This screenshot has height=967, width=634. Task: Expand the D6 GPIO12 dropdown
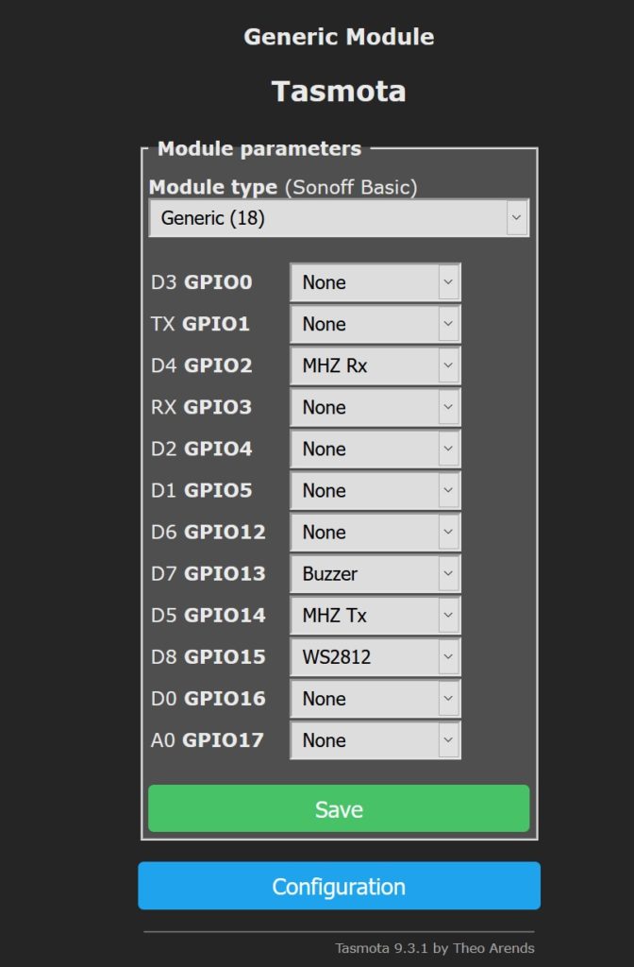click(375, 532)
